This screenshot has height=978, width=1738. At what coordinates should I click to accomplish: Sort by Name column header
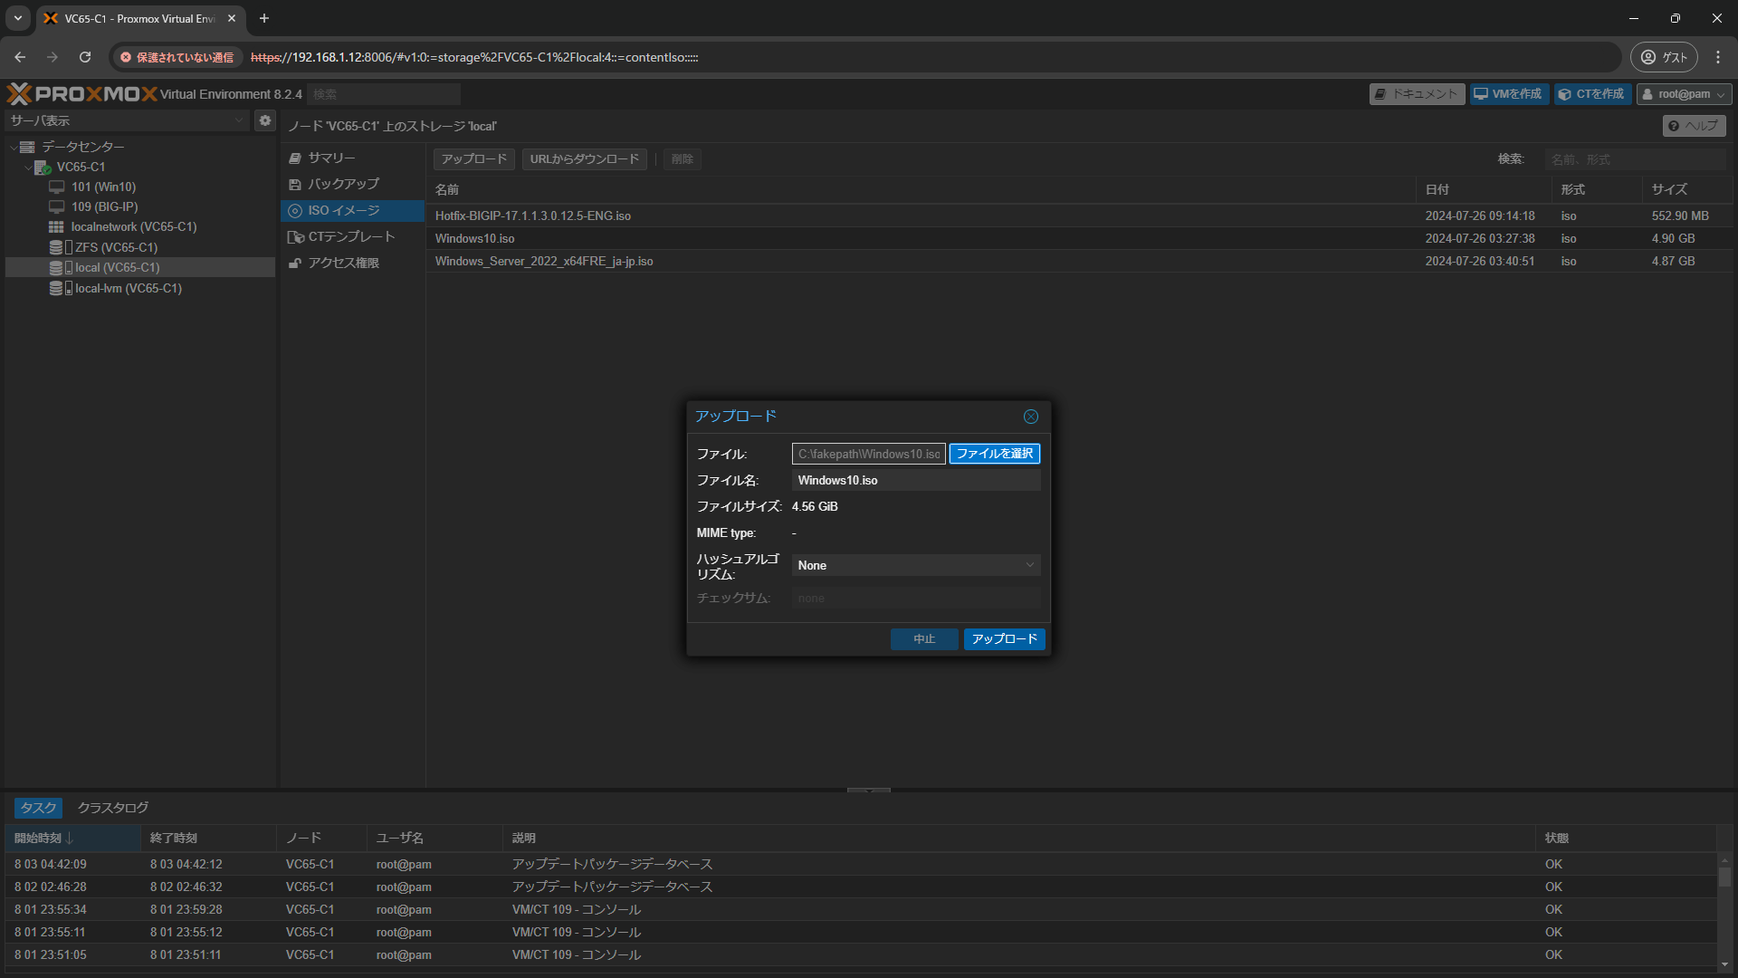point(922,189)
